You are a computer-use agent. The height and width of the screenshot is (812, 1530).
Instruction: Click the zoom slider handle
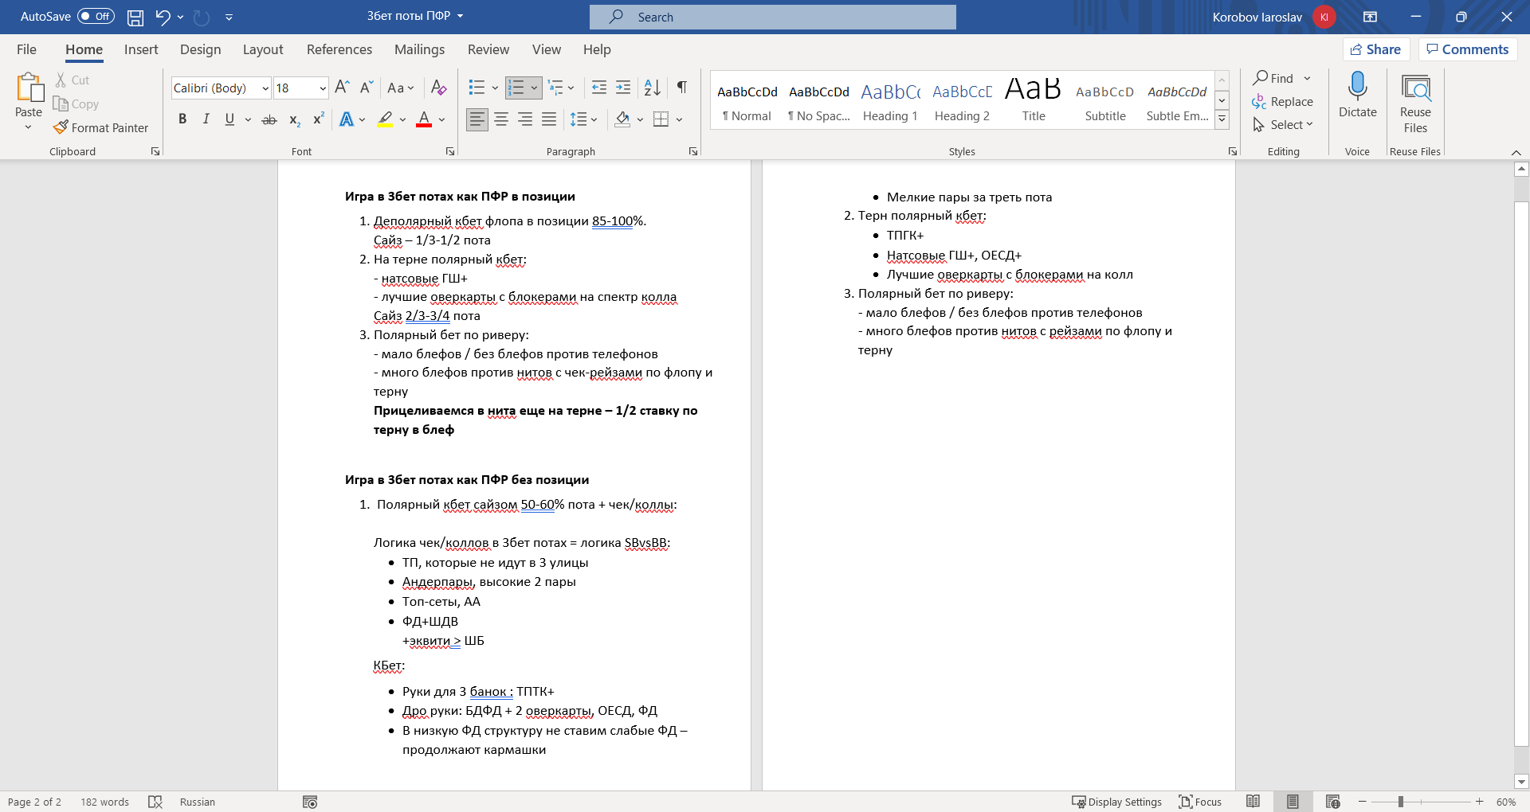click(1400, 802)
